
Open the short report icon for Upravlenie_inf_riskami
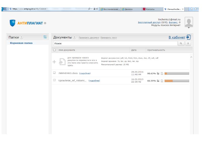point(162,81)
